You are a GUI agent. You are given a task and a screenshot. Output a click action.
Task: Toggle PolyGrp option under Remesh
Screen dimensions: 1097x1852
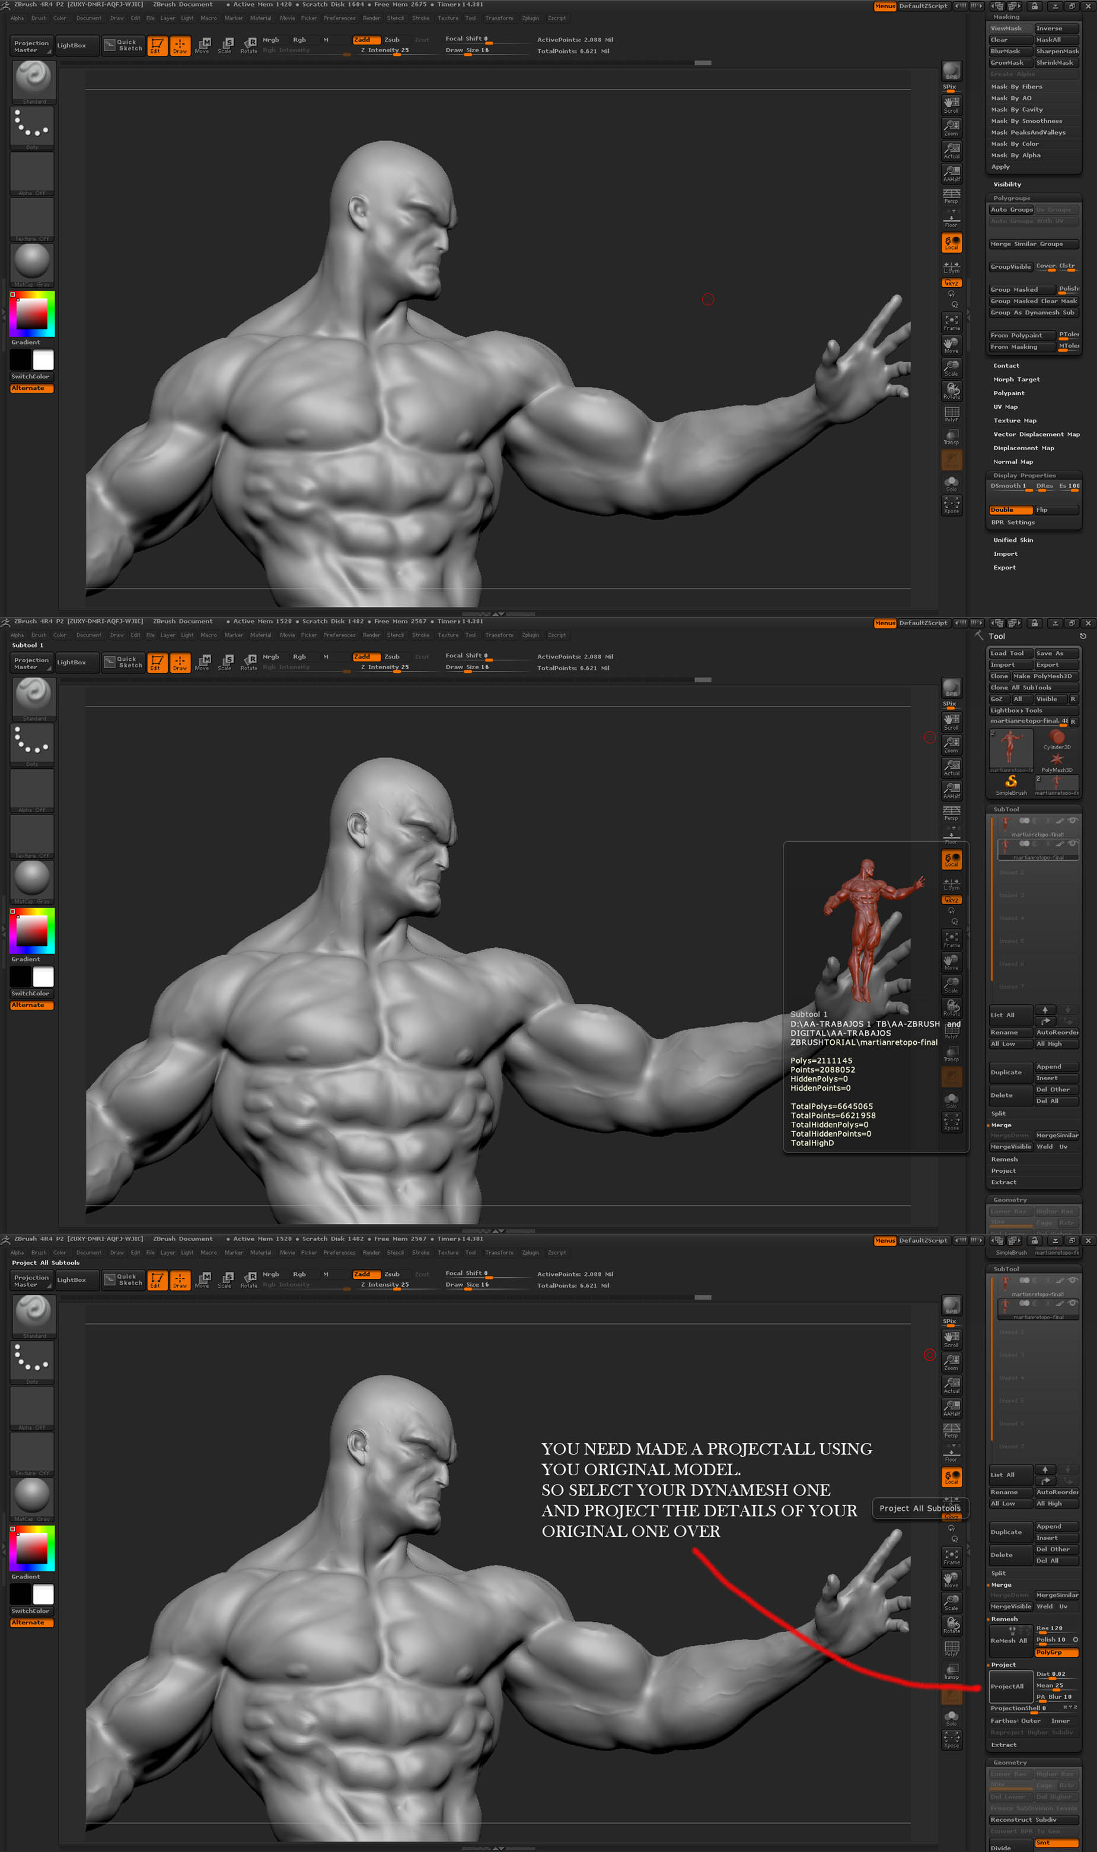click(1056, 1652)
